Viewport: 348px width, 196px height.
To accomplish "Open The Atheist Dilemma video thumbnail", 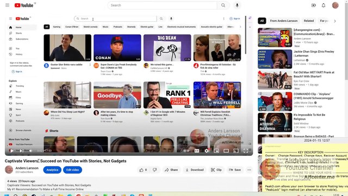I will (275, 122).
